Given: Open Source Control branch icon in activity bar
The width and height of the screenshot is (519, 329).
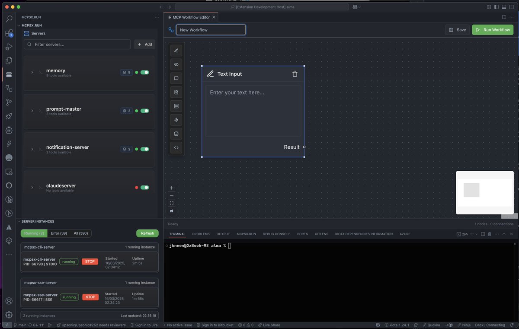Looking at the screenshot, I should click(9, 102).
